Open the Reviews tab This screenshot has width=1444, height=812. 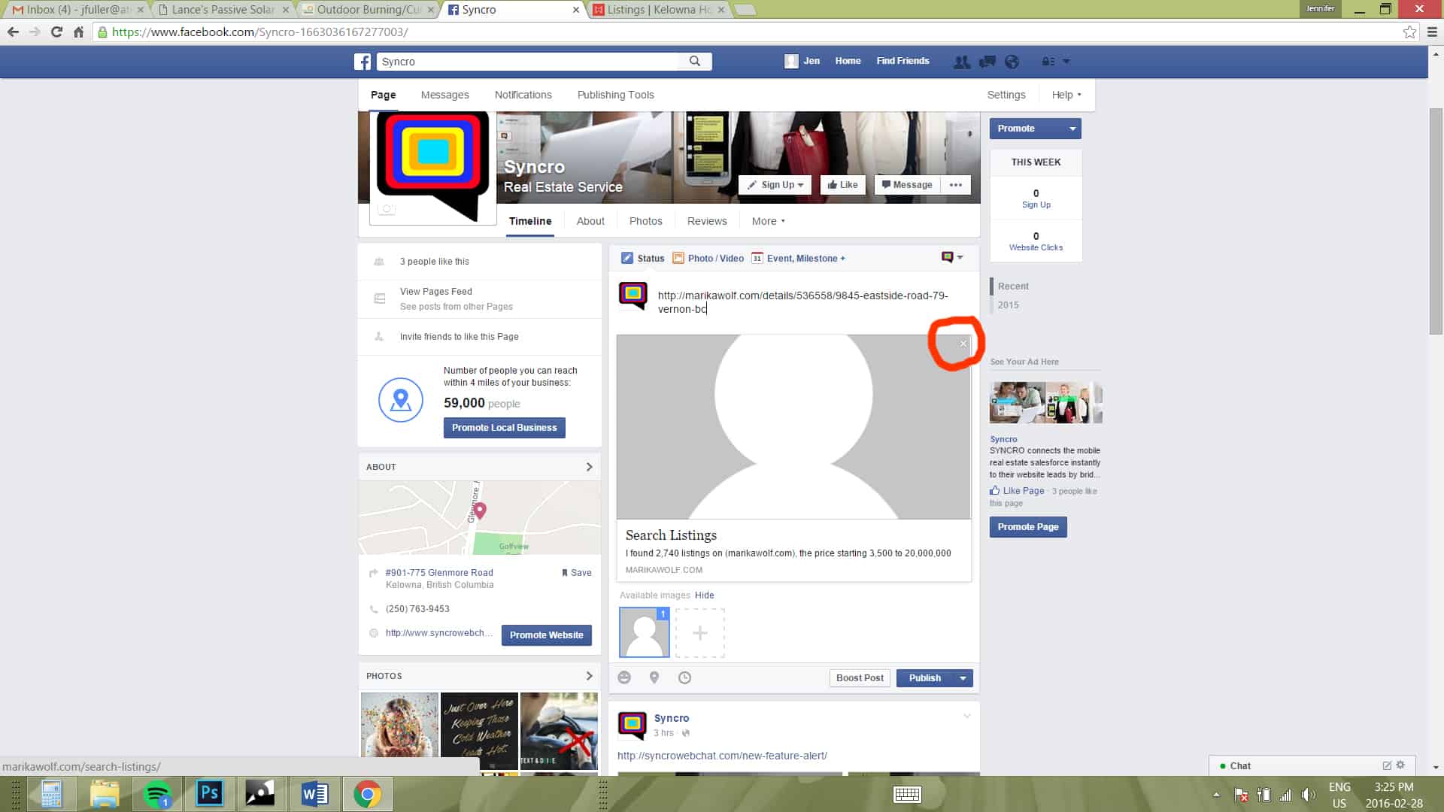(707, 221)
